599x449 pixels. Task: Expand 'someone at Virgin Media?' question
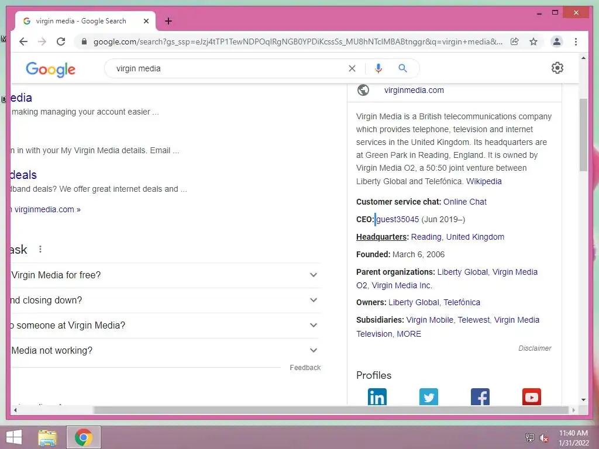coord(166,325)
